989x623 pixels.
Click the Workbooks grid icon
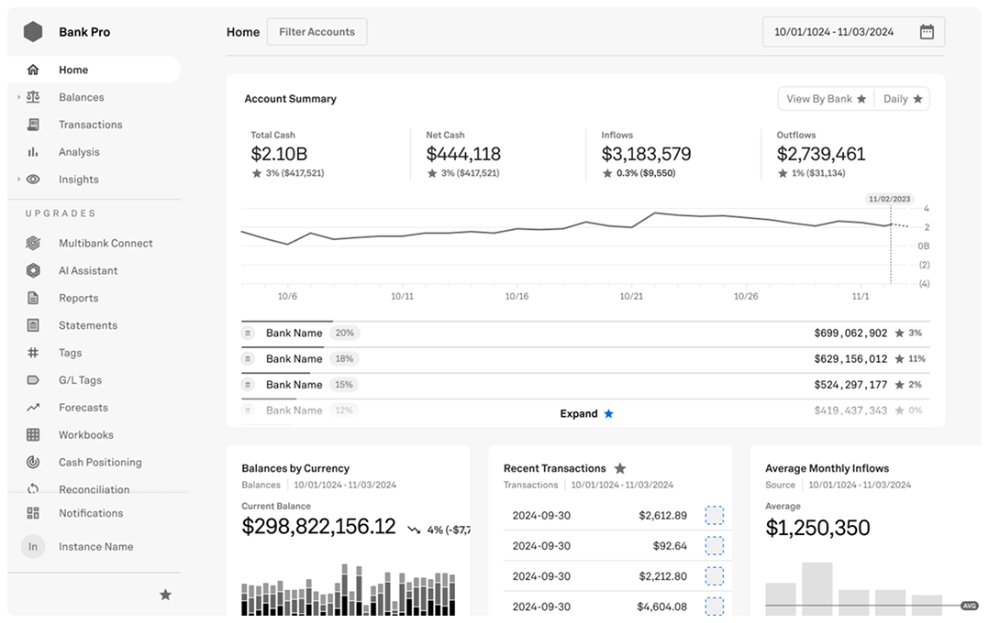tap(33, 435)
